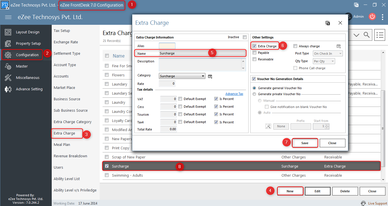Check Default Exempt for VAT

[x=180, y=99]
